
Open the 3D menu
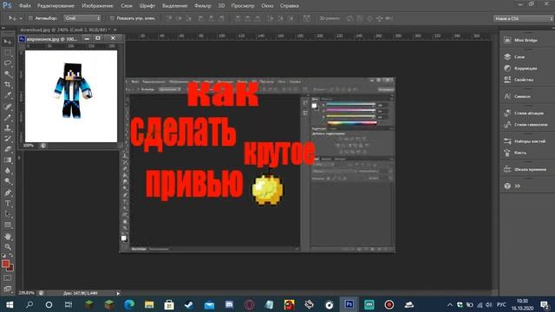tap(221, 6)
